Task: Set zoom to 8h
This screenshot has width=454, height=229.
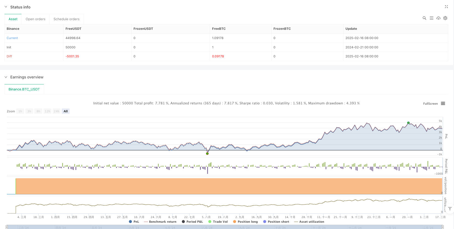Action: click(38, 111)
